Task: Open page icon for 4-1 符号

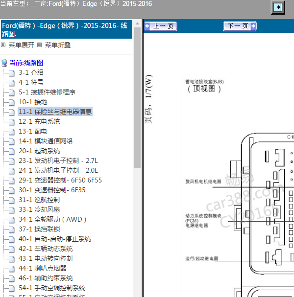Action: [12, 83]
